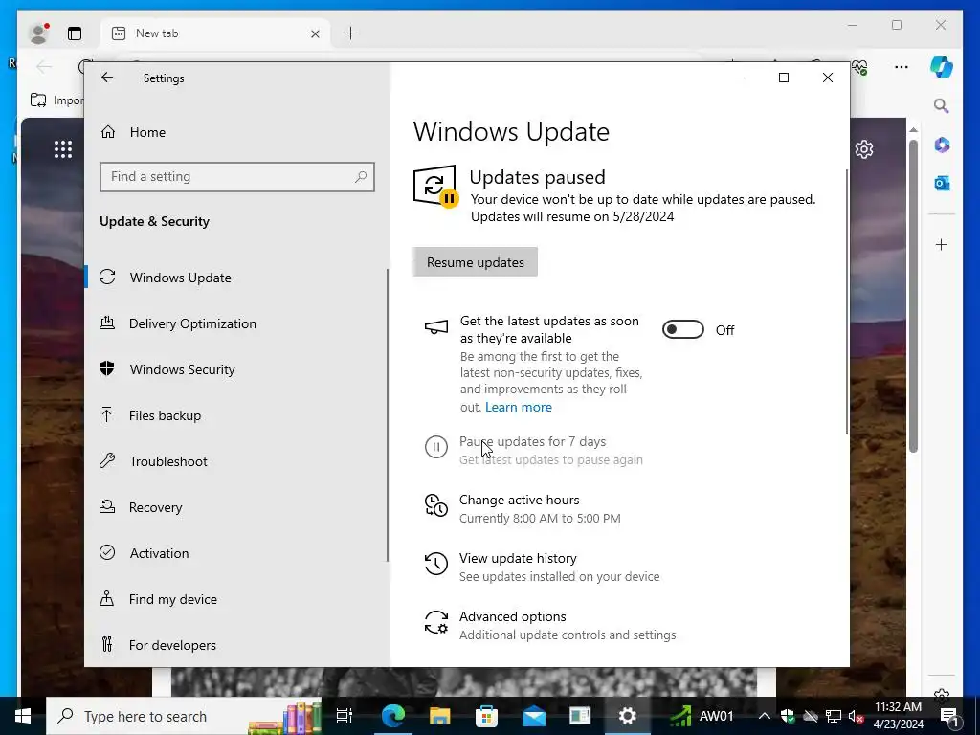Click the muted volume tray icon
The width and height of the screenshot is (980, 735).
tap(856, 716)
